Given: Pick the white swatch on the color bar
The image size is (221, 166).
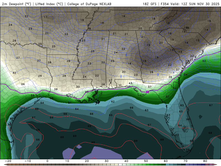Looking at the screenshot, I should [120, 165].
